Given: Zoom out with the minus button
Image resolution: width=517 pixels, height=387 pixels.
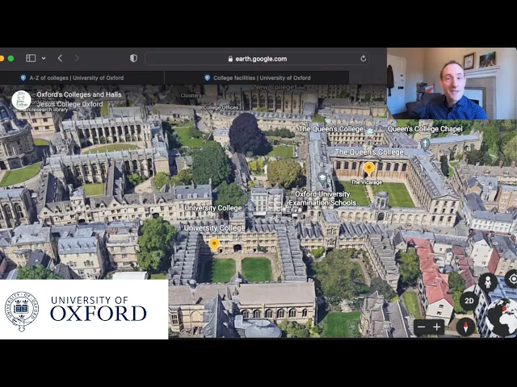Looking at the screenshot, I should coord(422,327).
